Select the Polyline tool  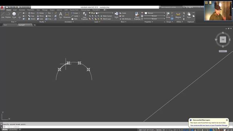click(8, 15)
